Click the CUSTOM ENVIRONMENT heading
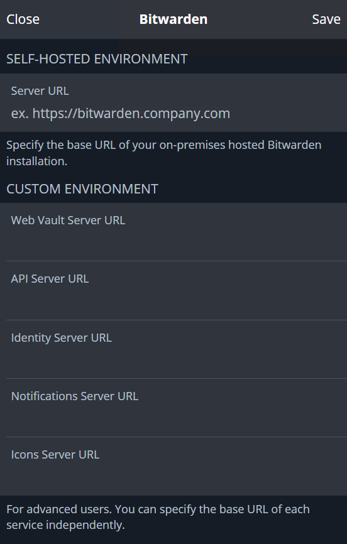This screenshot has height=544, width=347. pyautogui.click(x=82, y=188)
